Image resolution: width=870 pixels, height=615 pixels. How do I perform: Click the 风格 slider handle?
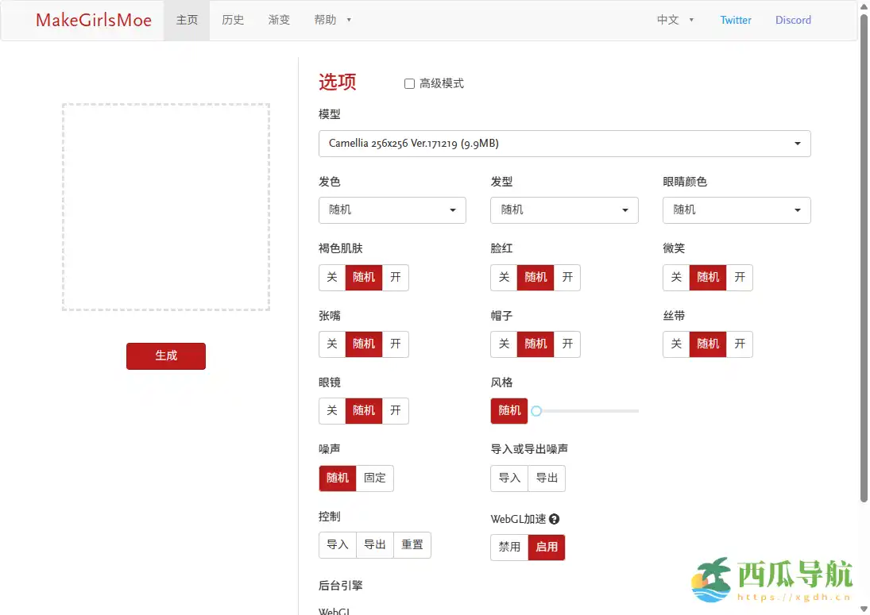click(536, 411)
